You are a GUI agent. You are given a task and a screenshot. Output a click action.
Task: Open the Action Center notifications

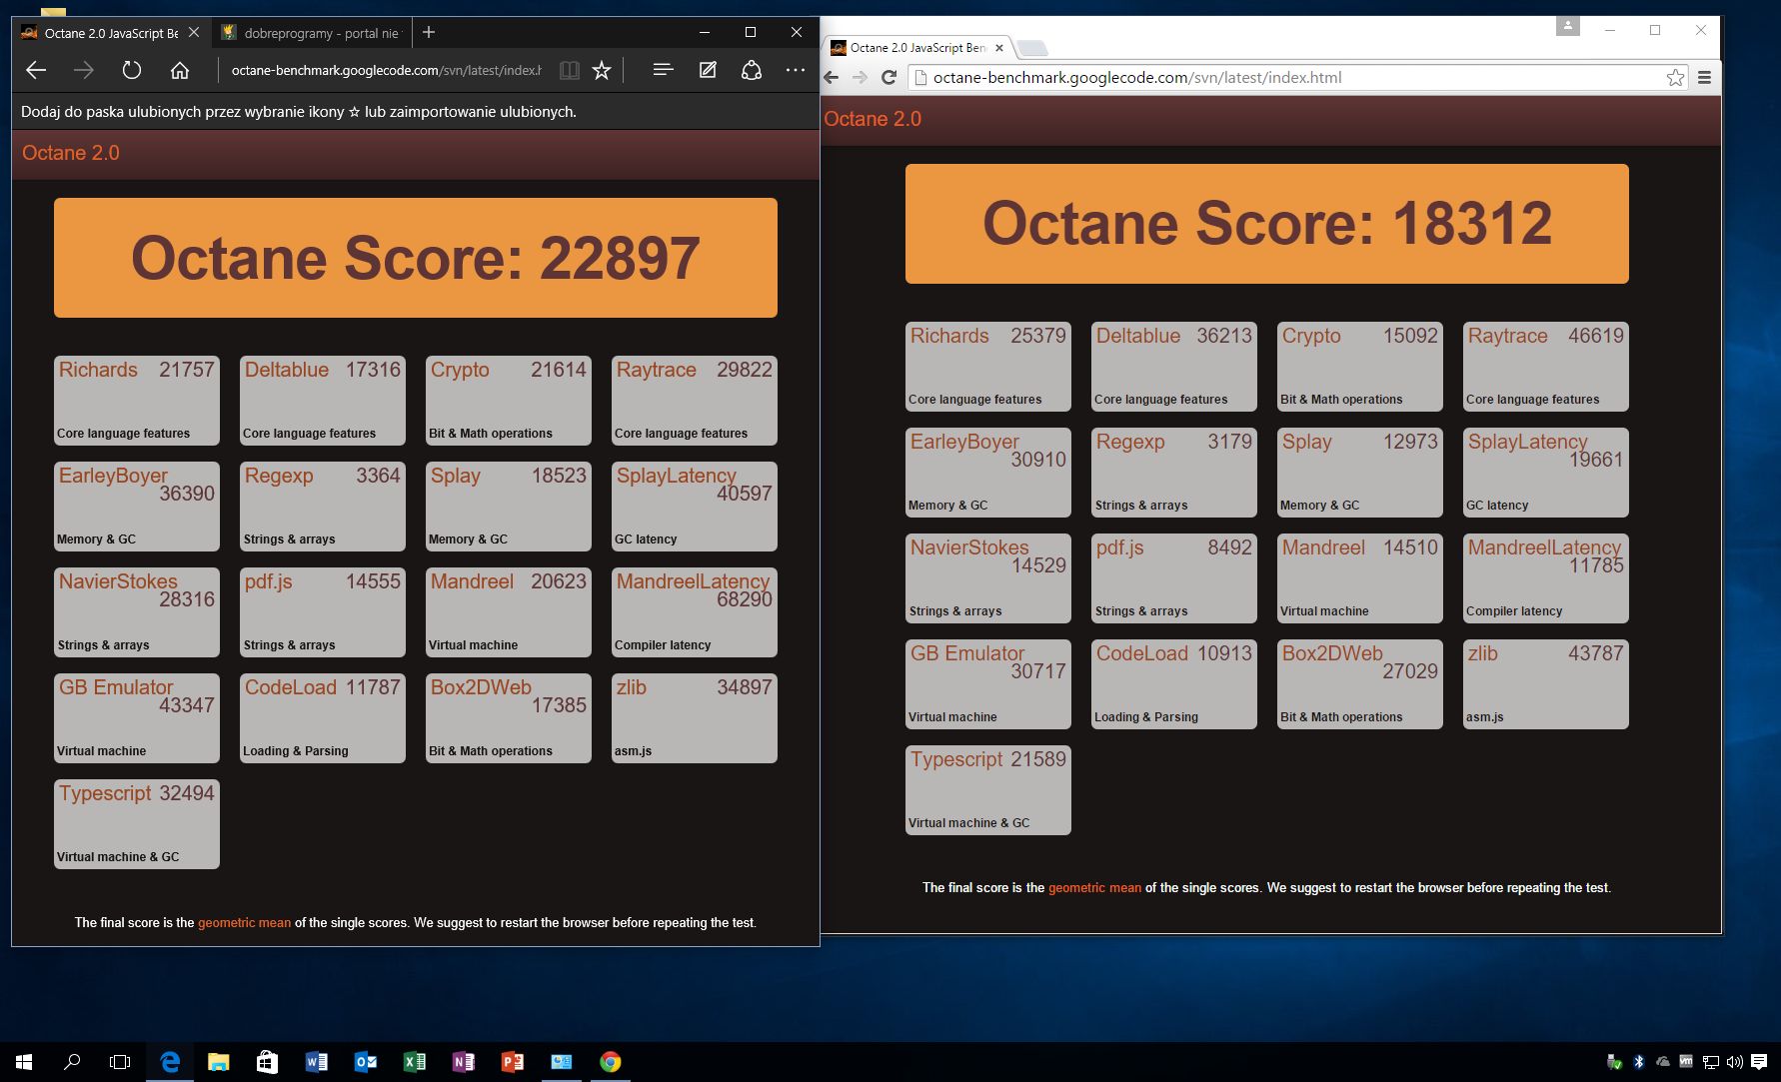click(1759, 1062)
